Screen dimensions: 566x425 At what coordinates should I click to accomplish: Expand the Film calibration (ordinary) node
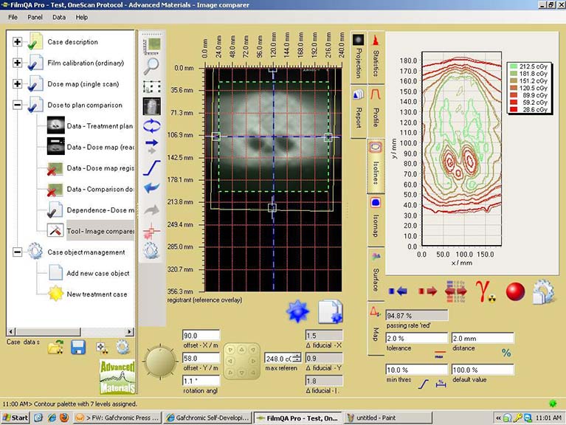point(18,63)
